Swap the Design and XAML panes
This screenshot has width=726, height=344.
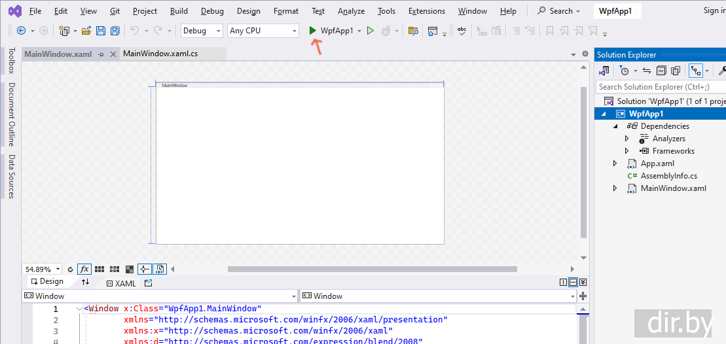pyautogui.click(x=85, y=283)
